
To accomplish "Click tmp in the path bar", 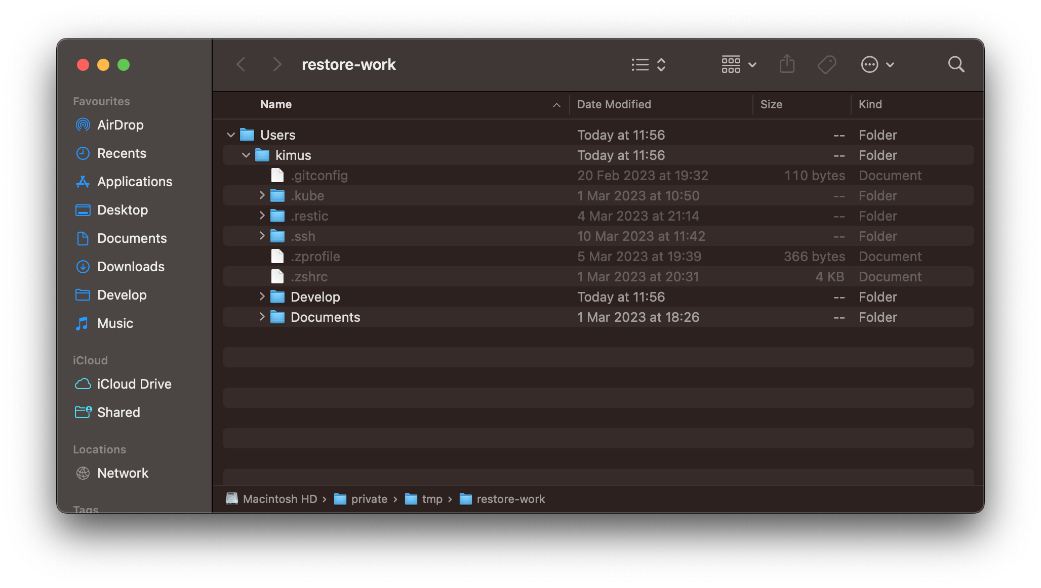I will point(424,499).
